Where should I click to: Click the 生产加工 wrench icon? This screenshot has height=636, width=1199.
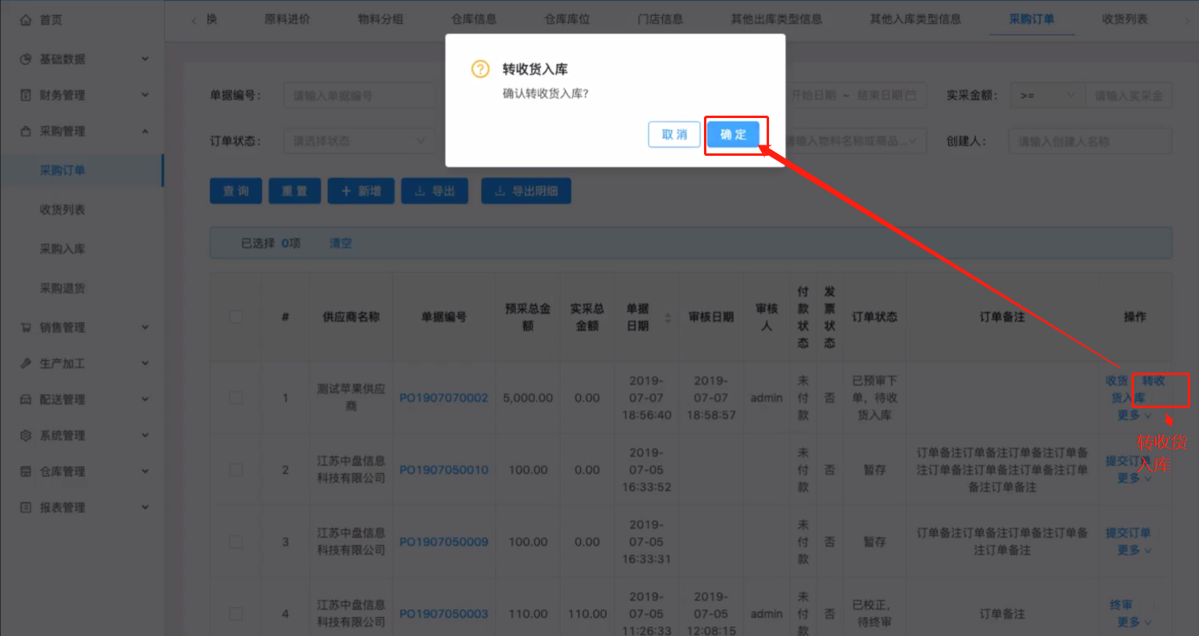coord(26,364)
